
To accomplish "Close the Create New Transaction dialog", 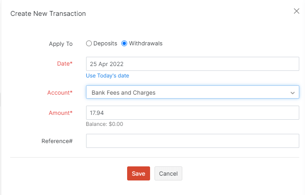I will pos(297,11).
